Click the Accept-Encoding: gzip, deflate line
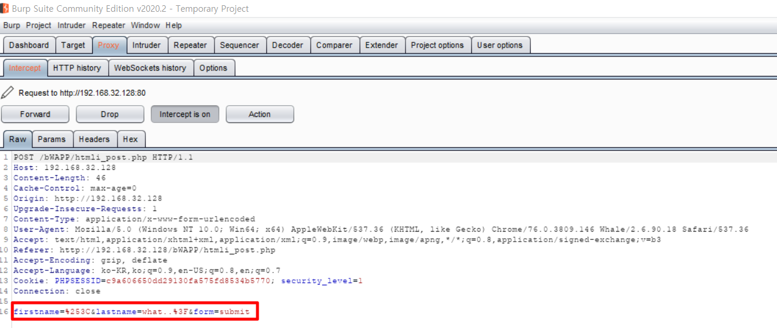 pyautogui.click(x=91, y=260)
